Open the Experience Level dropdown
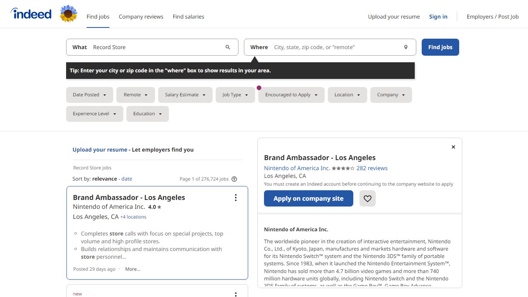This screenshot has height=297, width=528. [x=95, y=114]
